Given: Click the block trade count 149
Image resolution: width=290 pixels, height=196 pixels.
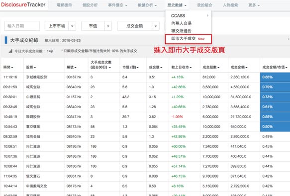Looking at the screenshot, I should [50, 51].
